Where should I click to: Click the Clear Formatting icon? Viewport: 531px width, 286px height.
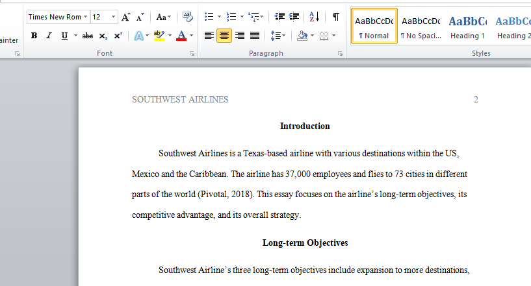(188, 17)
